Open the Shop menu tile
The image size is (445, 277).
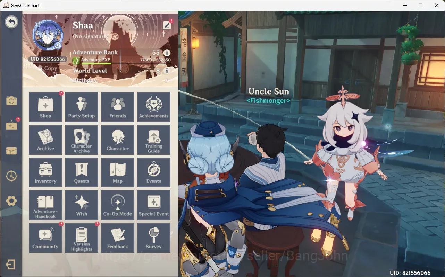coord(45,107)
